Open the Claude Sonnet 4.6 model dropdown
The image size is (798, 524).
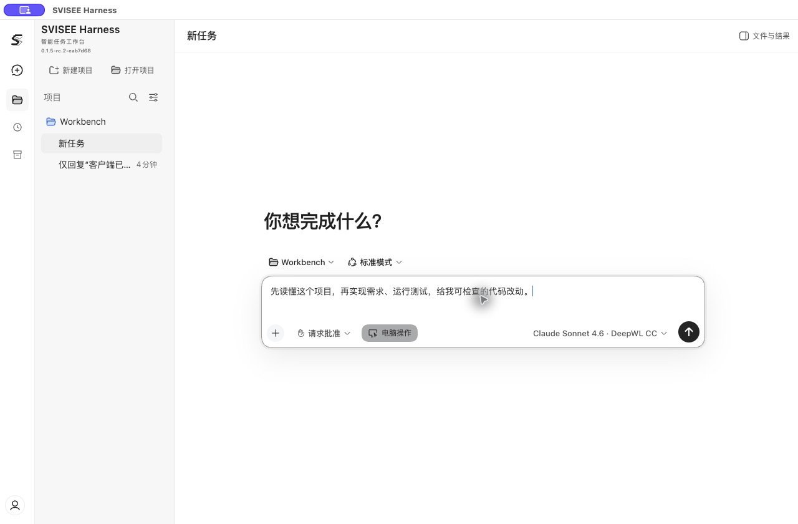point(600,333)
